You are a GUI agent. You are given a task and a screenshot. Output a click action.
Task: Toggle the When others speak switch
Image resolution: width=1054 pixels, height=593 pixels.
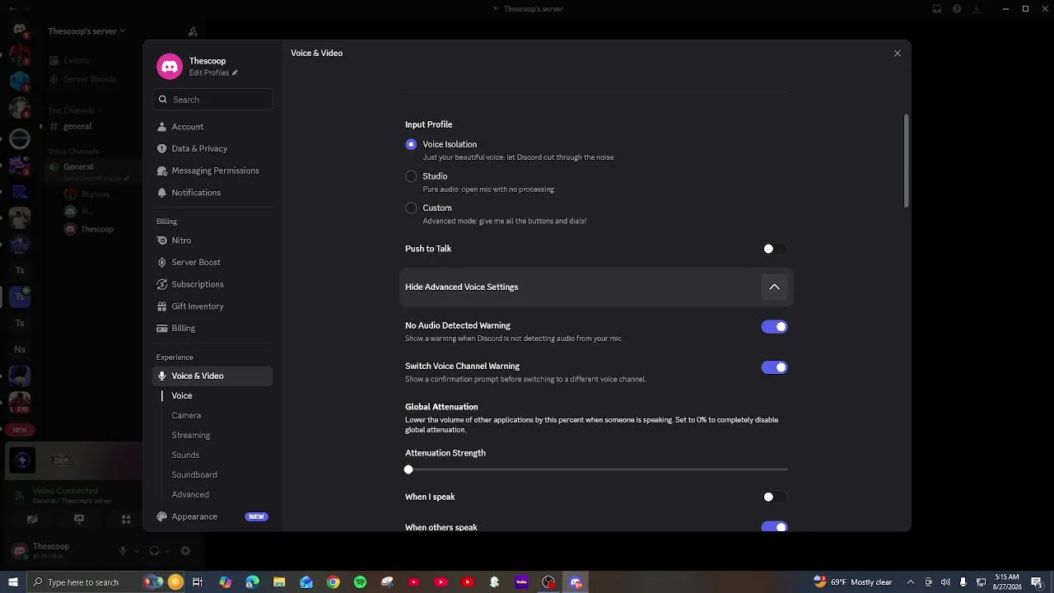point(774,527)
